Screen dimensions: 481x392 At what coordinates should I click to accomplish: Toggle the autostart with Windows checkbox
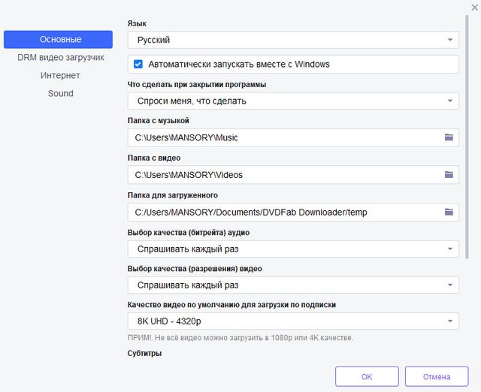pyautogui.click(x=138, y=65)
